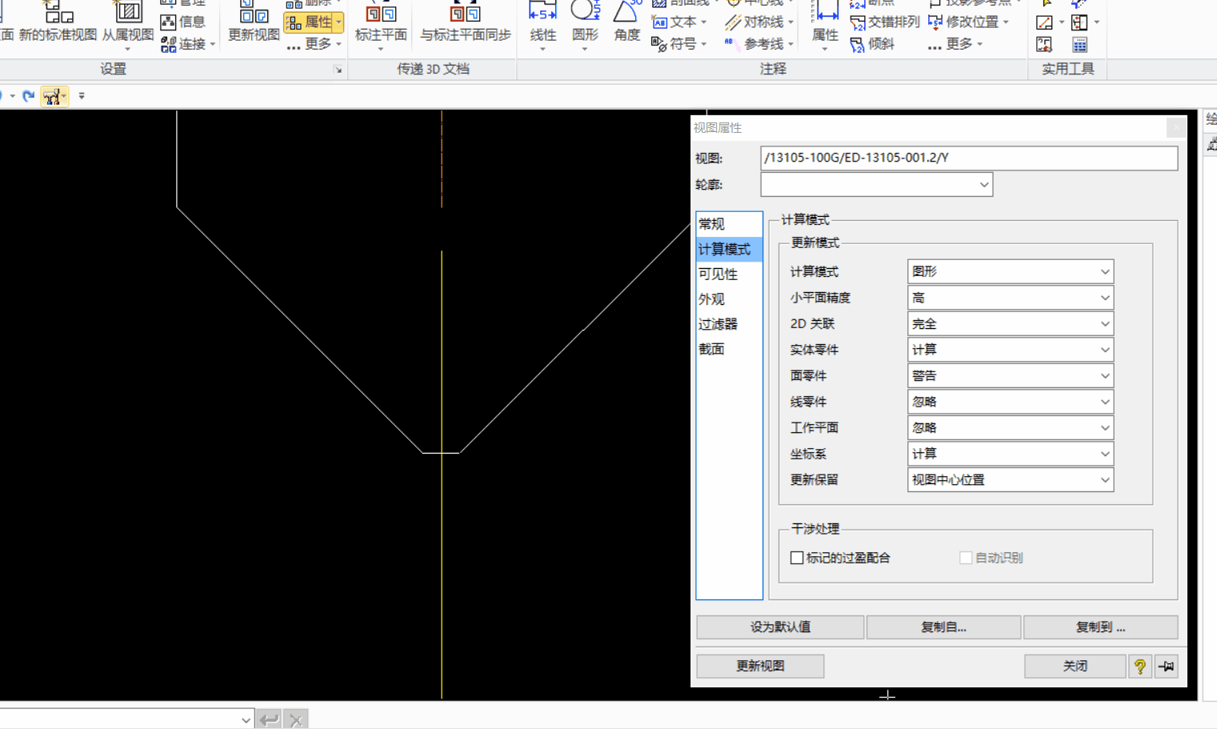Switch to the 过滤器 tab

[x=729, y=324]
